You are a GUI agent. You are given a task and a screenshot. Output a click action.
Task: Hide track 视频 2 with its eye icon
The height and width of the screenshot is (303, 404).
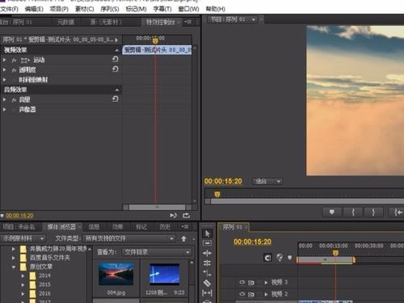[x=242, y=294]
